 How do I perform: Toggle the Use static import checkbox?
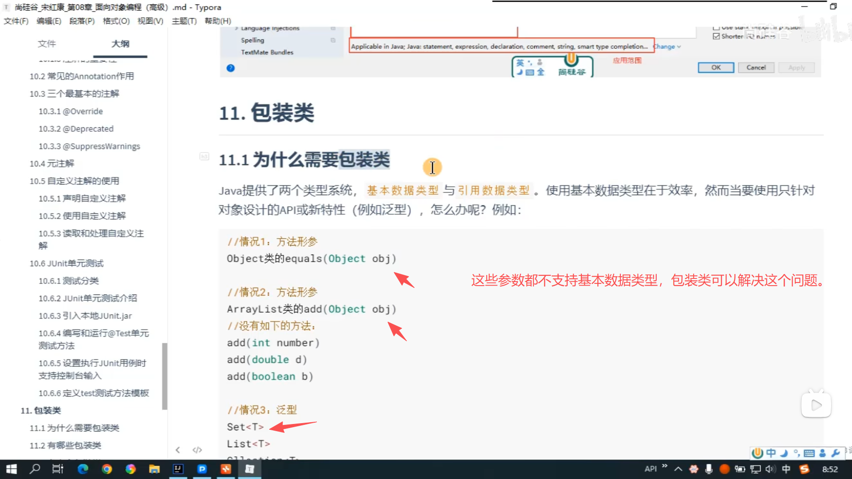tap(716, 27)
